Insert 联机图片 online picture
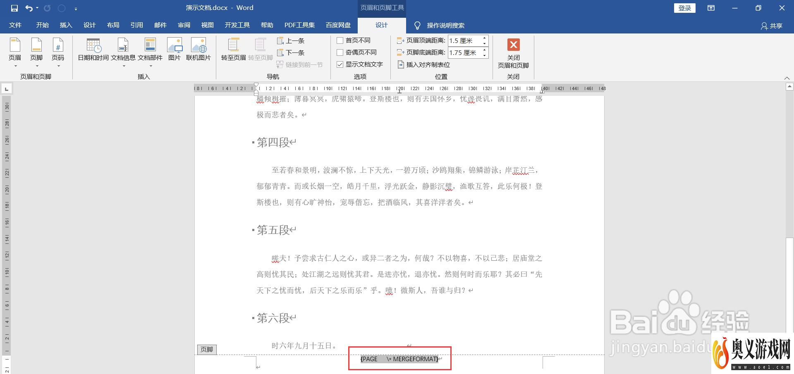Viewport: 794px width, 374px height. (x=198, y=50)
